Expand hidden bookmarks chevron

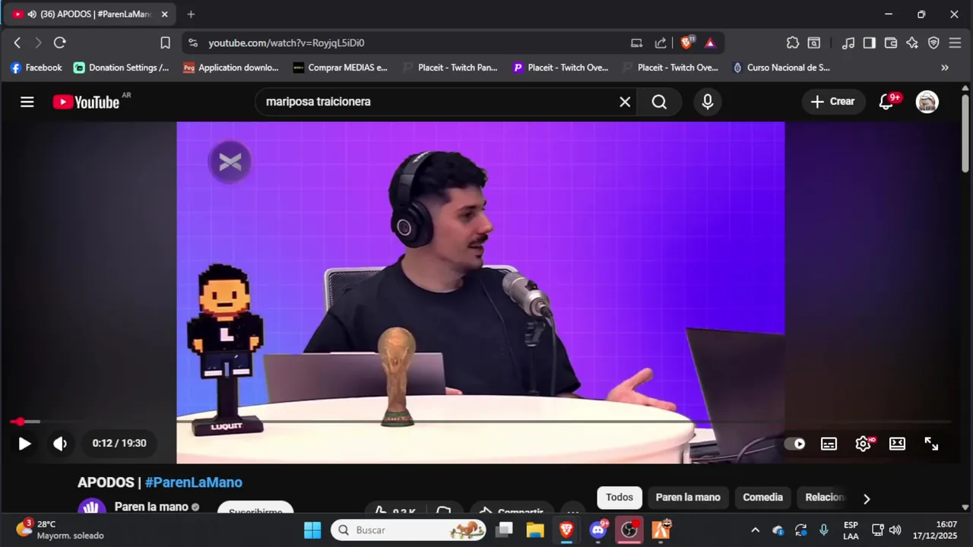pos(945,68)
